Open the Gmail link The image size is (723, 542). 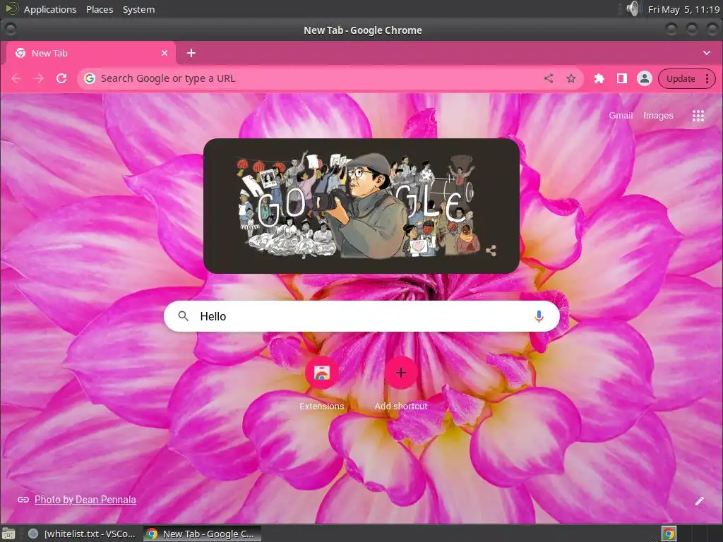click(620, 116)
